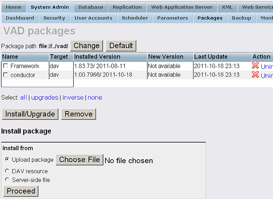Viewport: 273px width, 199px height.
Task: Switch to the Backup sub-tab
Action: [x=241, y=18]
